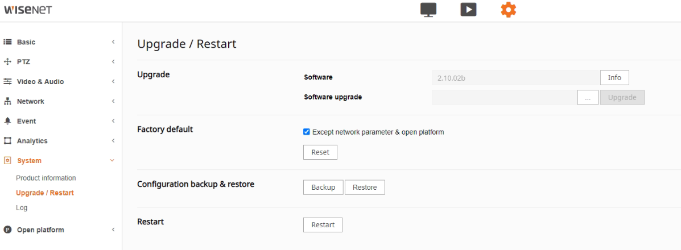Expand the Analytics menu chevron
Screen dimensions: 681x250
tap(113, 141)
